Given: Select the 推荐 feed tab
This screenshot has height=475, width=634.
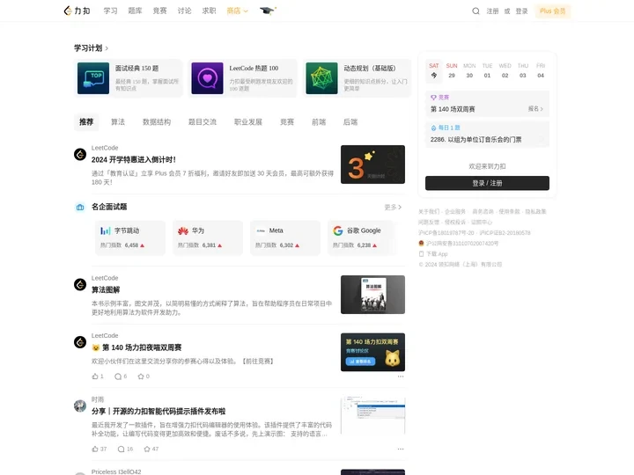Looking at the screenshot, I should (x=86, y=122).
